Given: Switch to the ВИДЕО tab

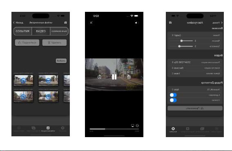Looking at the screenshot, I should pos(41,31).
